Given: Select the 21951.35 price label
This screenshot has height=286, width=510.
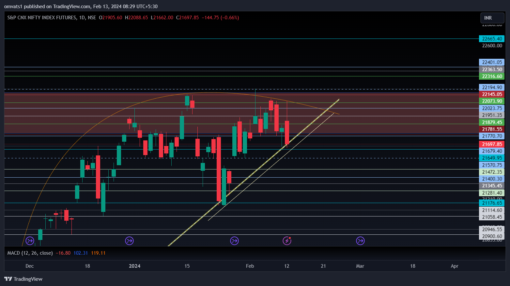Looking at the screenshot, I should click(x=491, y=115).
